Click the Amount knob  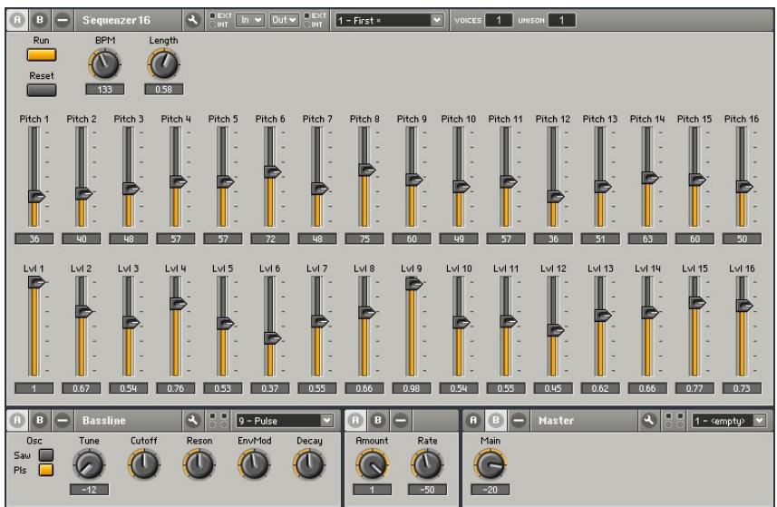pyautogui.click(x=372, y=465)
